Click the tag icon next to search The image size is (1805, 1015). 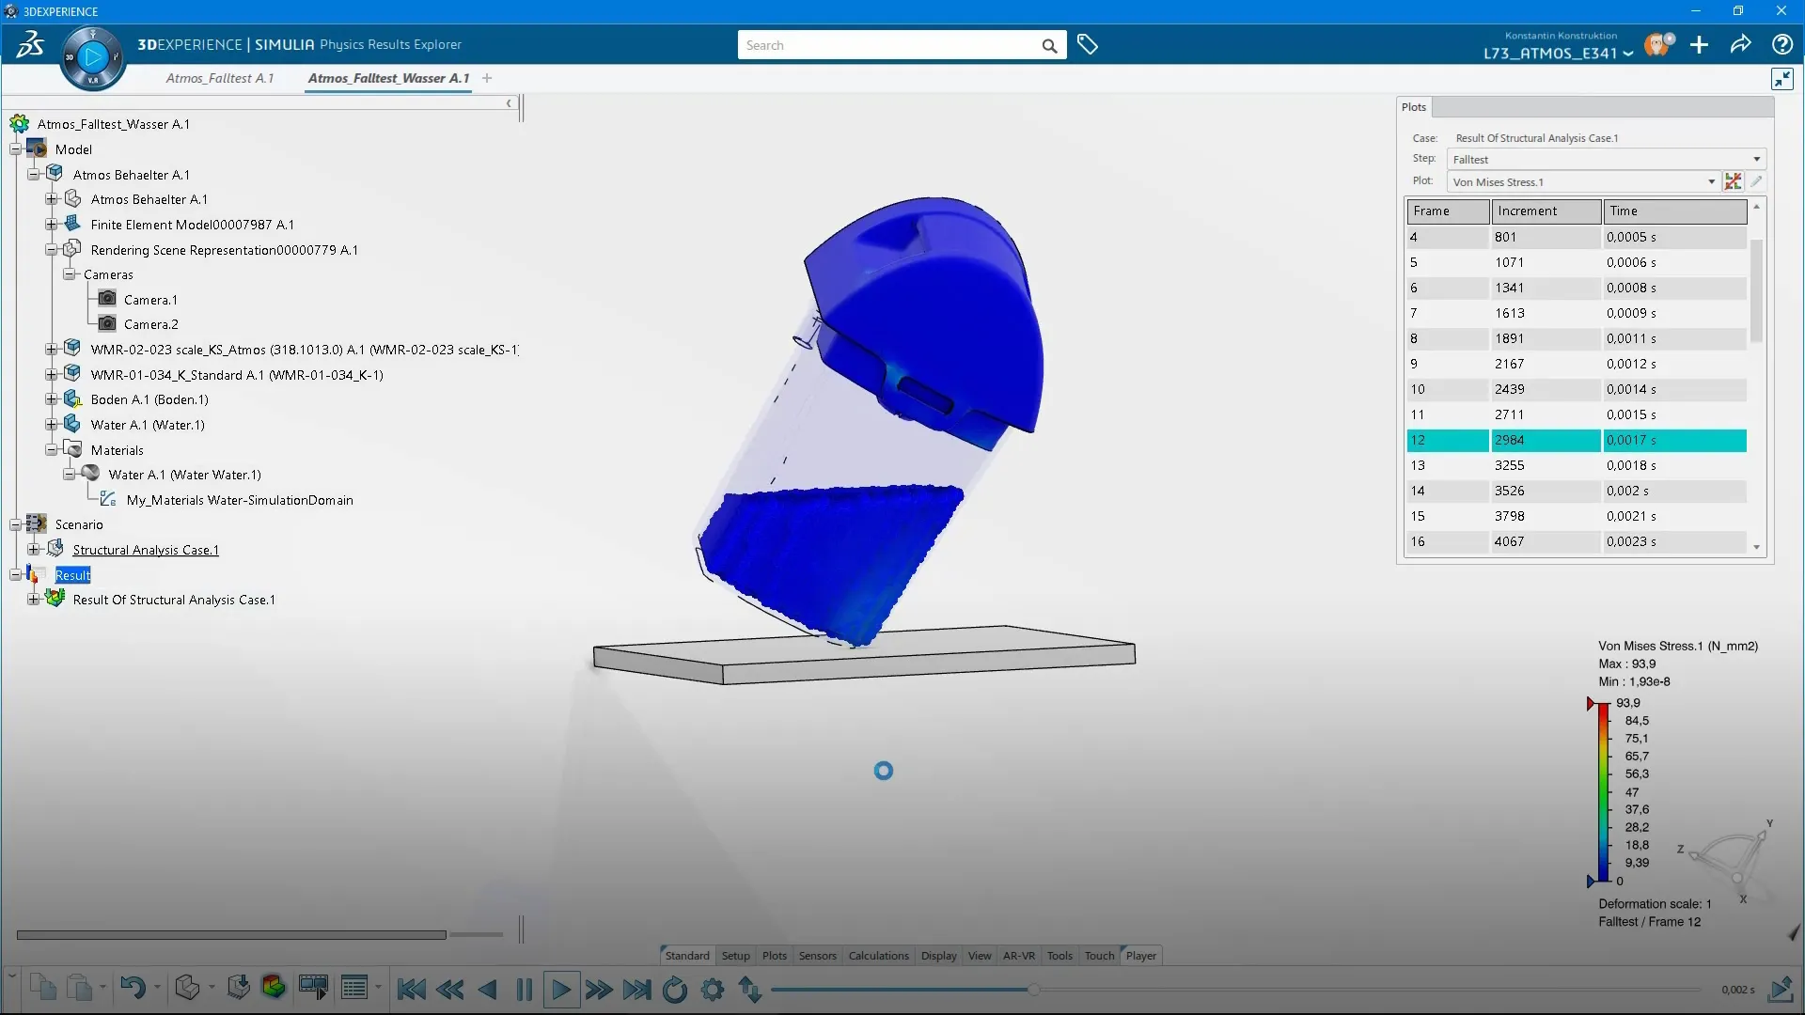[x=1088, y=45]
